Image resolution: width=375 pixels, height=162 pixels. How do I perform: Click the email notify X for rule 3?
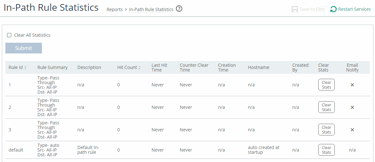point(352,130)
